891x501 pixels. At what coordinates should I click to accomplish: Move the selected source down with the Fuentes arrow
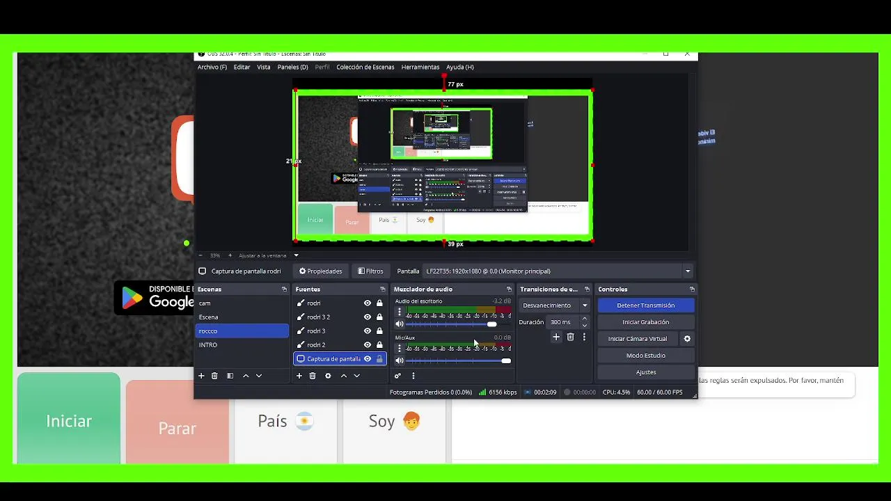click(x=356, y=376)
